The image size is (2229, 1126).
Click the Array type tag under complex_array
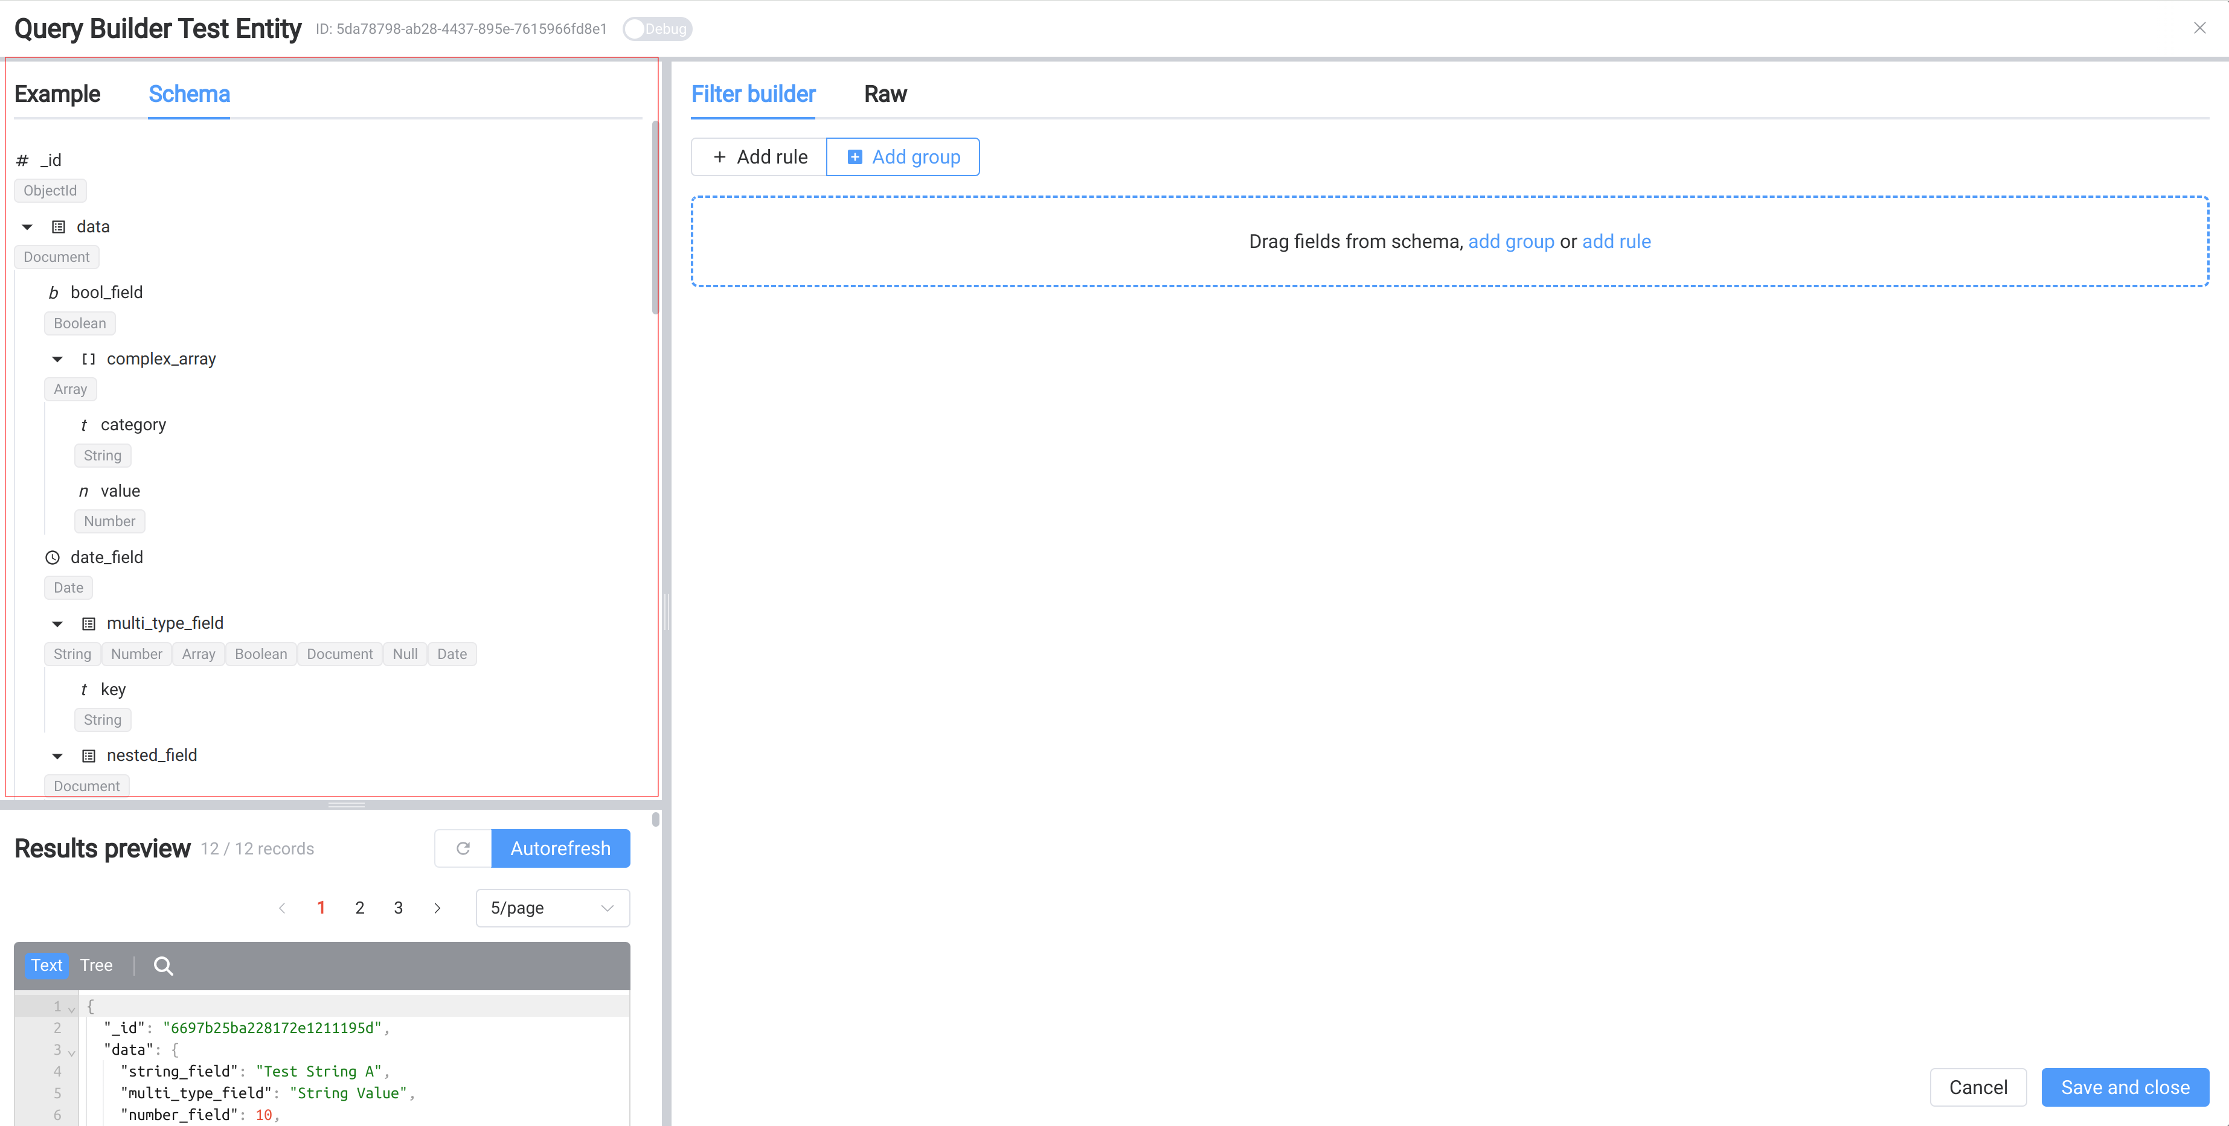pos(70,389)
